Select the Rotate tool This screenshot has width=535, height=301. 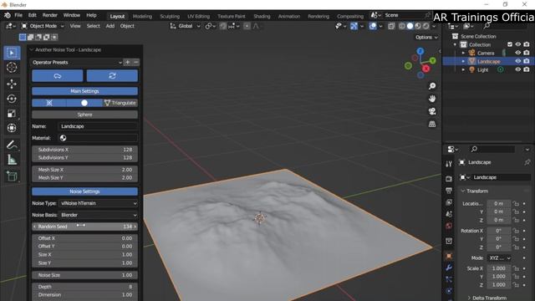coord(12,99)
